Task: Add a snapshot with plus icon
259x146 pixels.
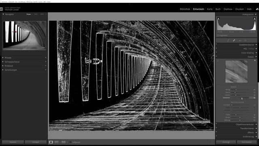Action: pos(46,62)
